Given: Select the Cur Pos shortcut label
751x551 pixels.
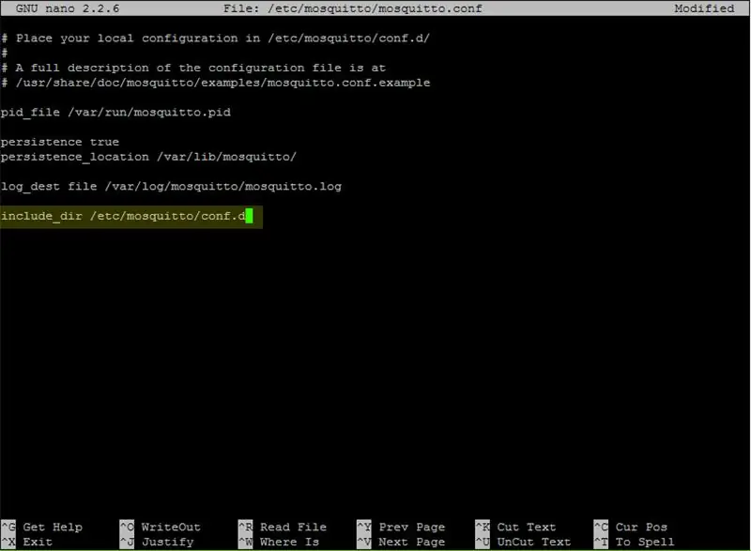Looking at the screenshot, I should click(x=631, y=528).
